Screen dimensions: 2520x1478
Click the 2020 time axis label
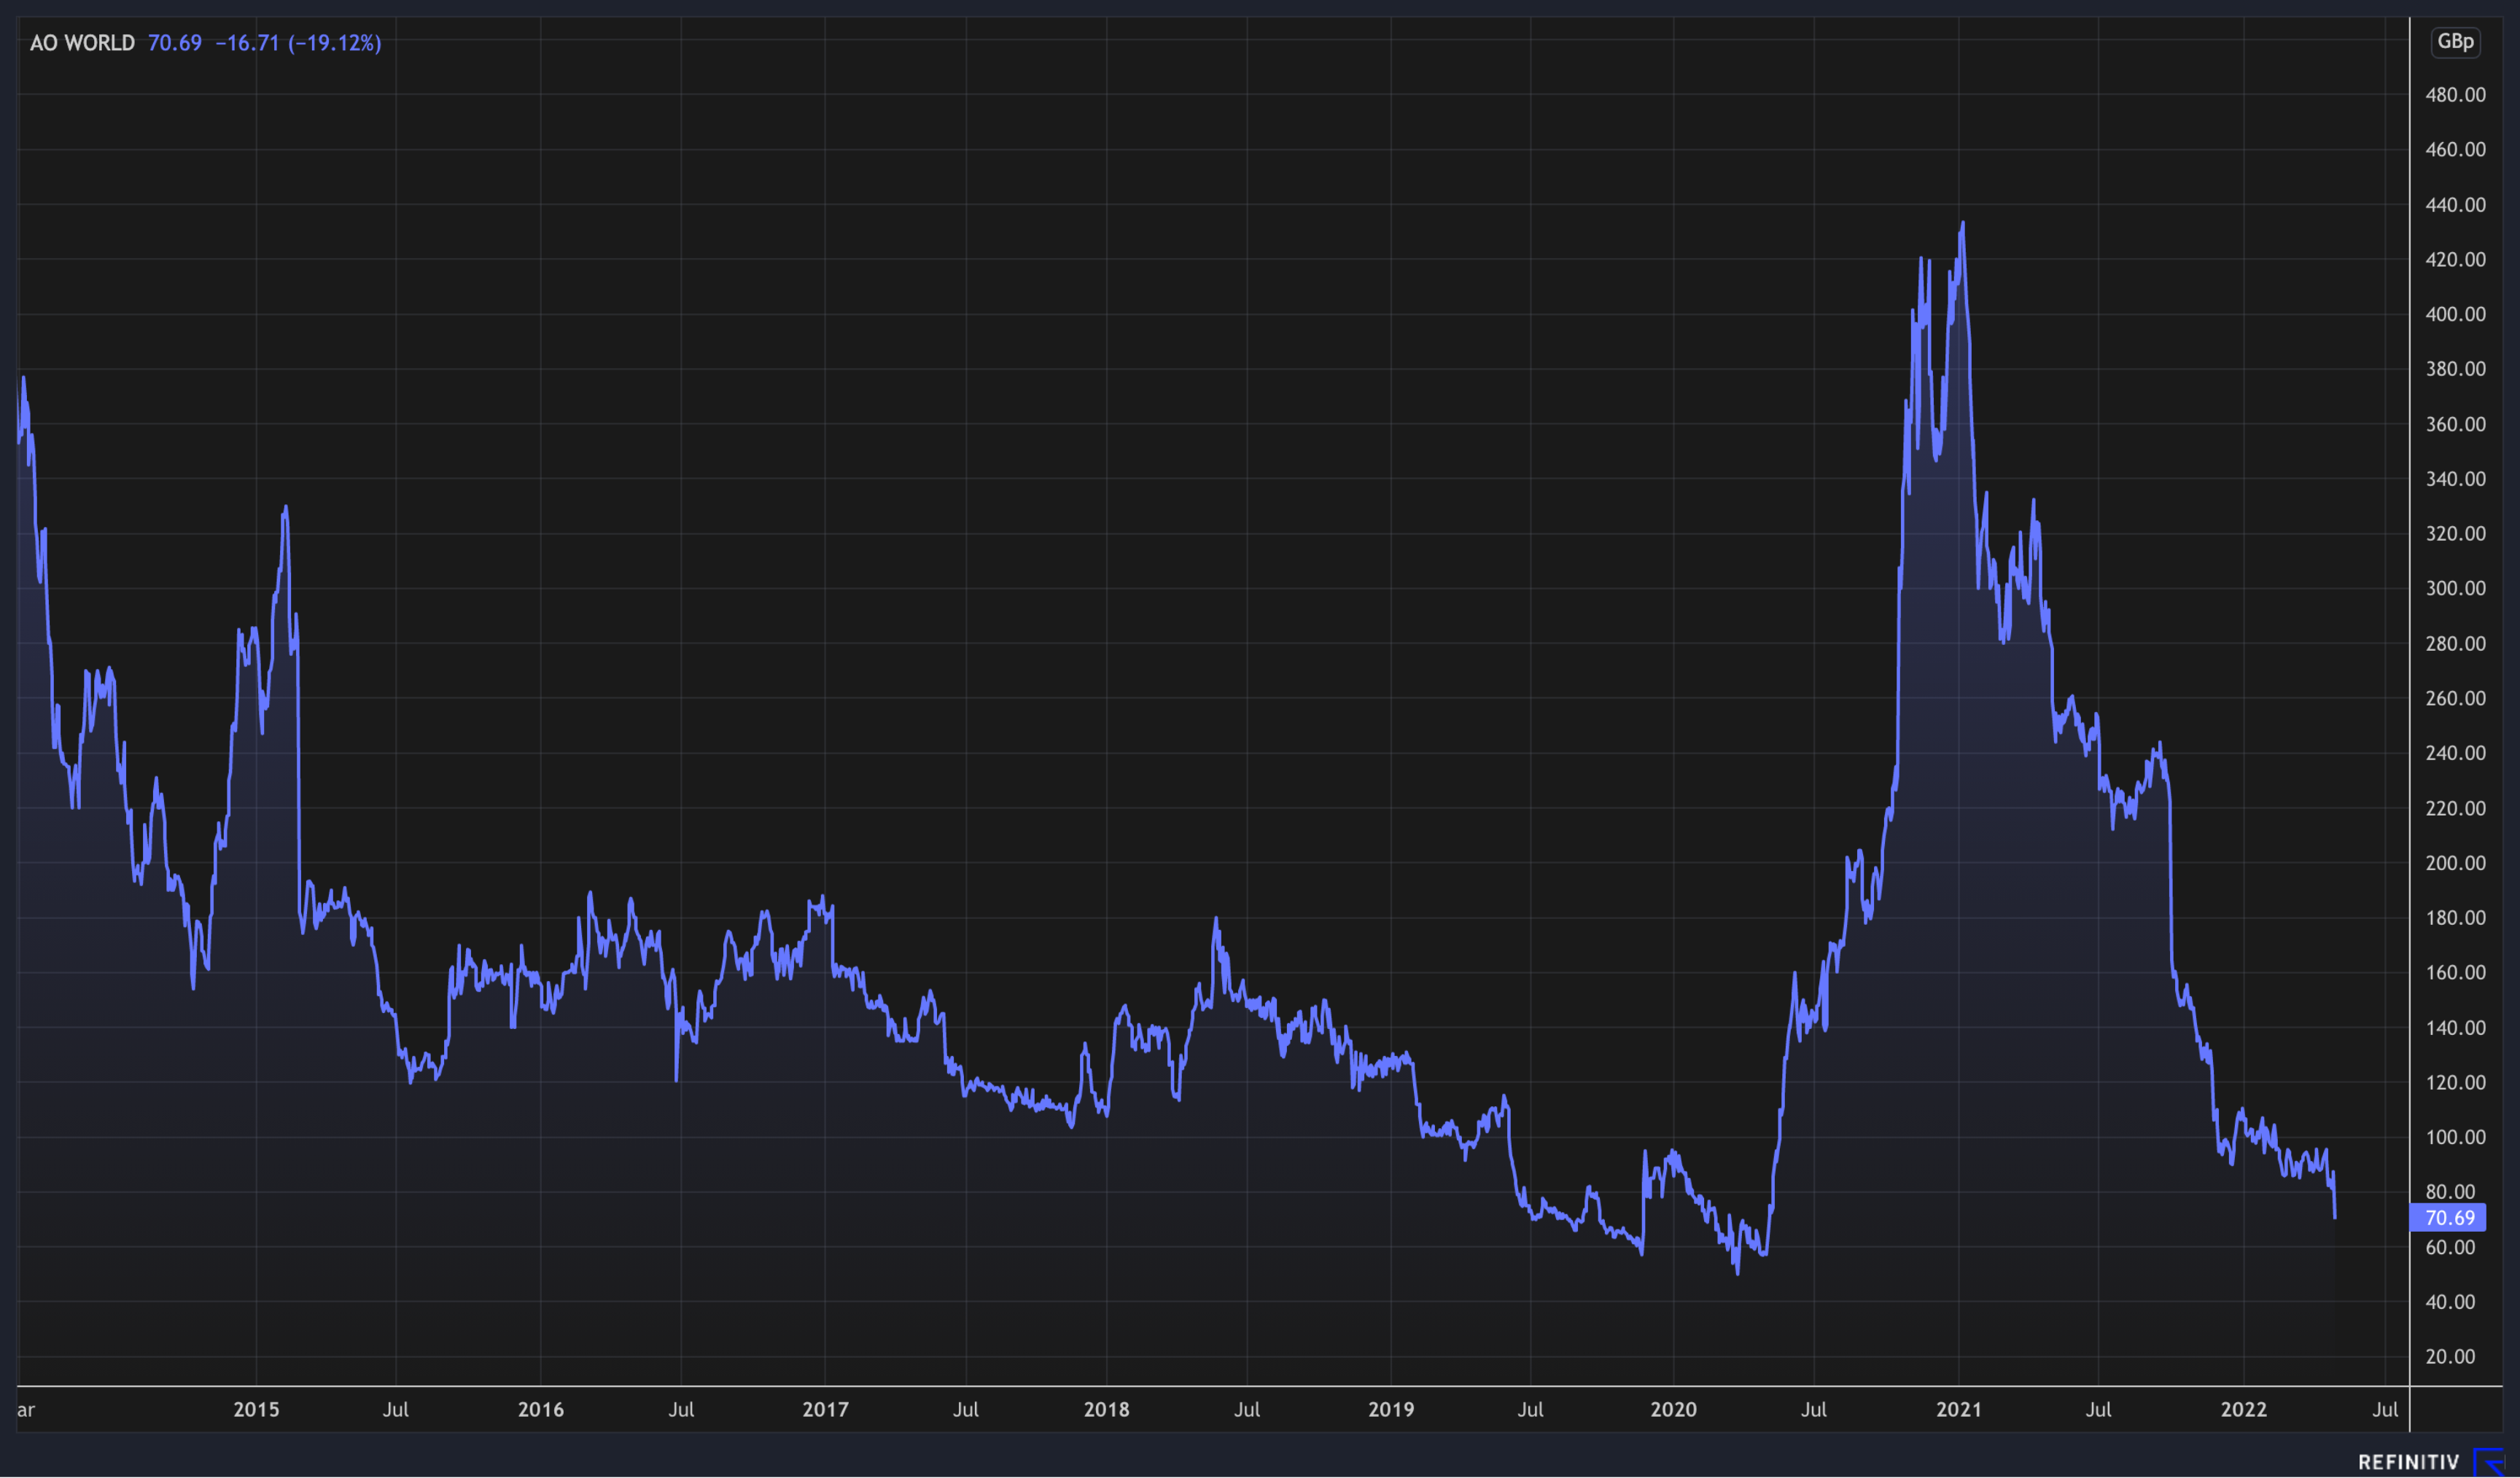click(x=1673, y=1410)
